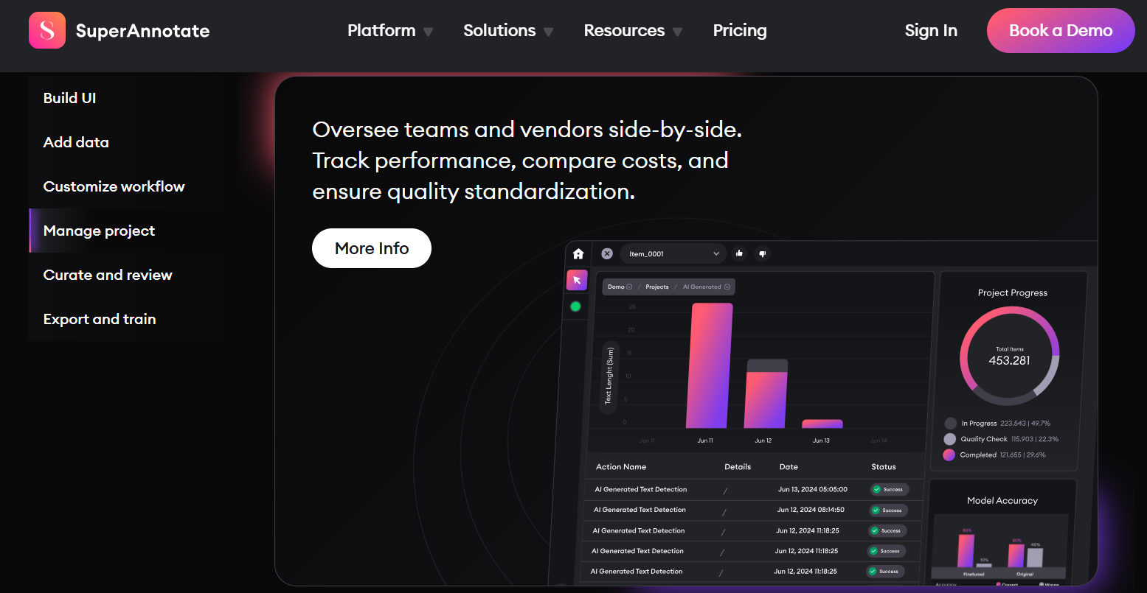This screenshot has width=1147, height=593.
Task: Click the slash details mark in the Jun 13 row
Action: click(725, 491)
